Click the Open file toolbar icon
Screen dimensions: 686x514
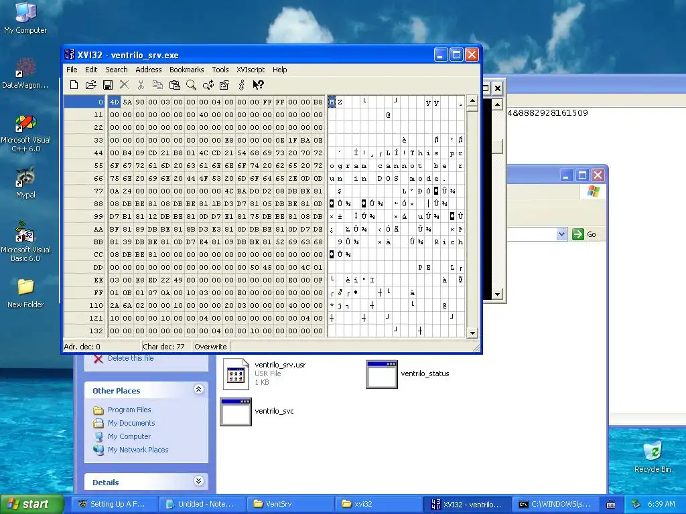coord(90,85)
